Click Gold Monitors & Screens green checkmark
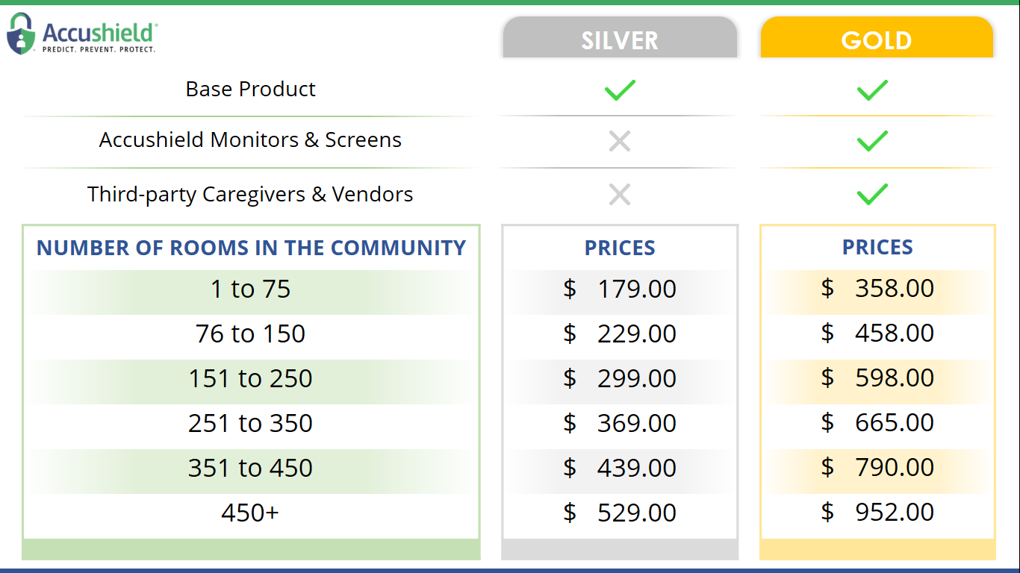 click(x=872, y=140)
